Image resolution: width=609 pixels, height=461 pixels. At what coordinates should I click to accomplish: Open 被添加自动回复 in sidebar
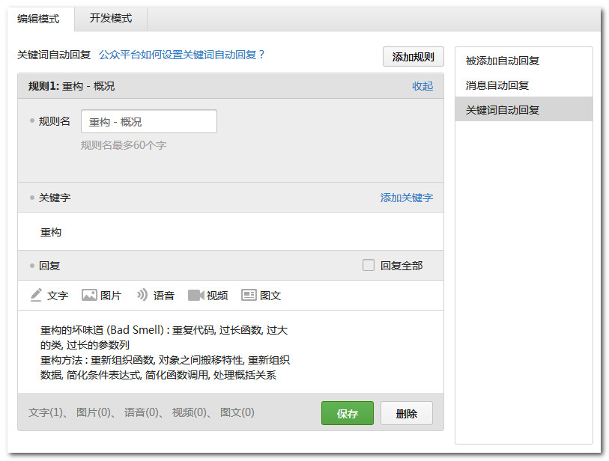tap(524, 61)
